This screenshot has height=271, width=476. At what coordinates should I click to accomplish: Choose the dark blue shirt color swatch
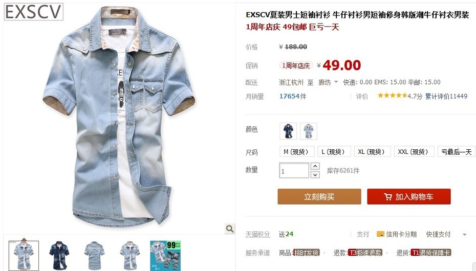pos(288,131)
